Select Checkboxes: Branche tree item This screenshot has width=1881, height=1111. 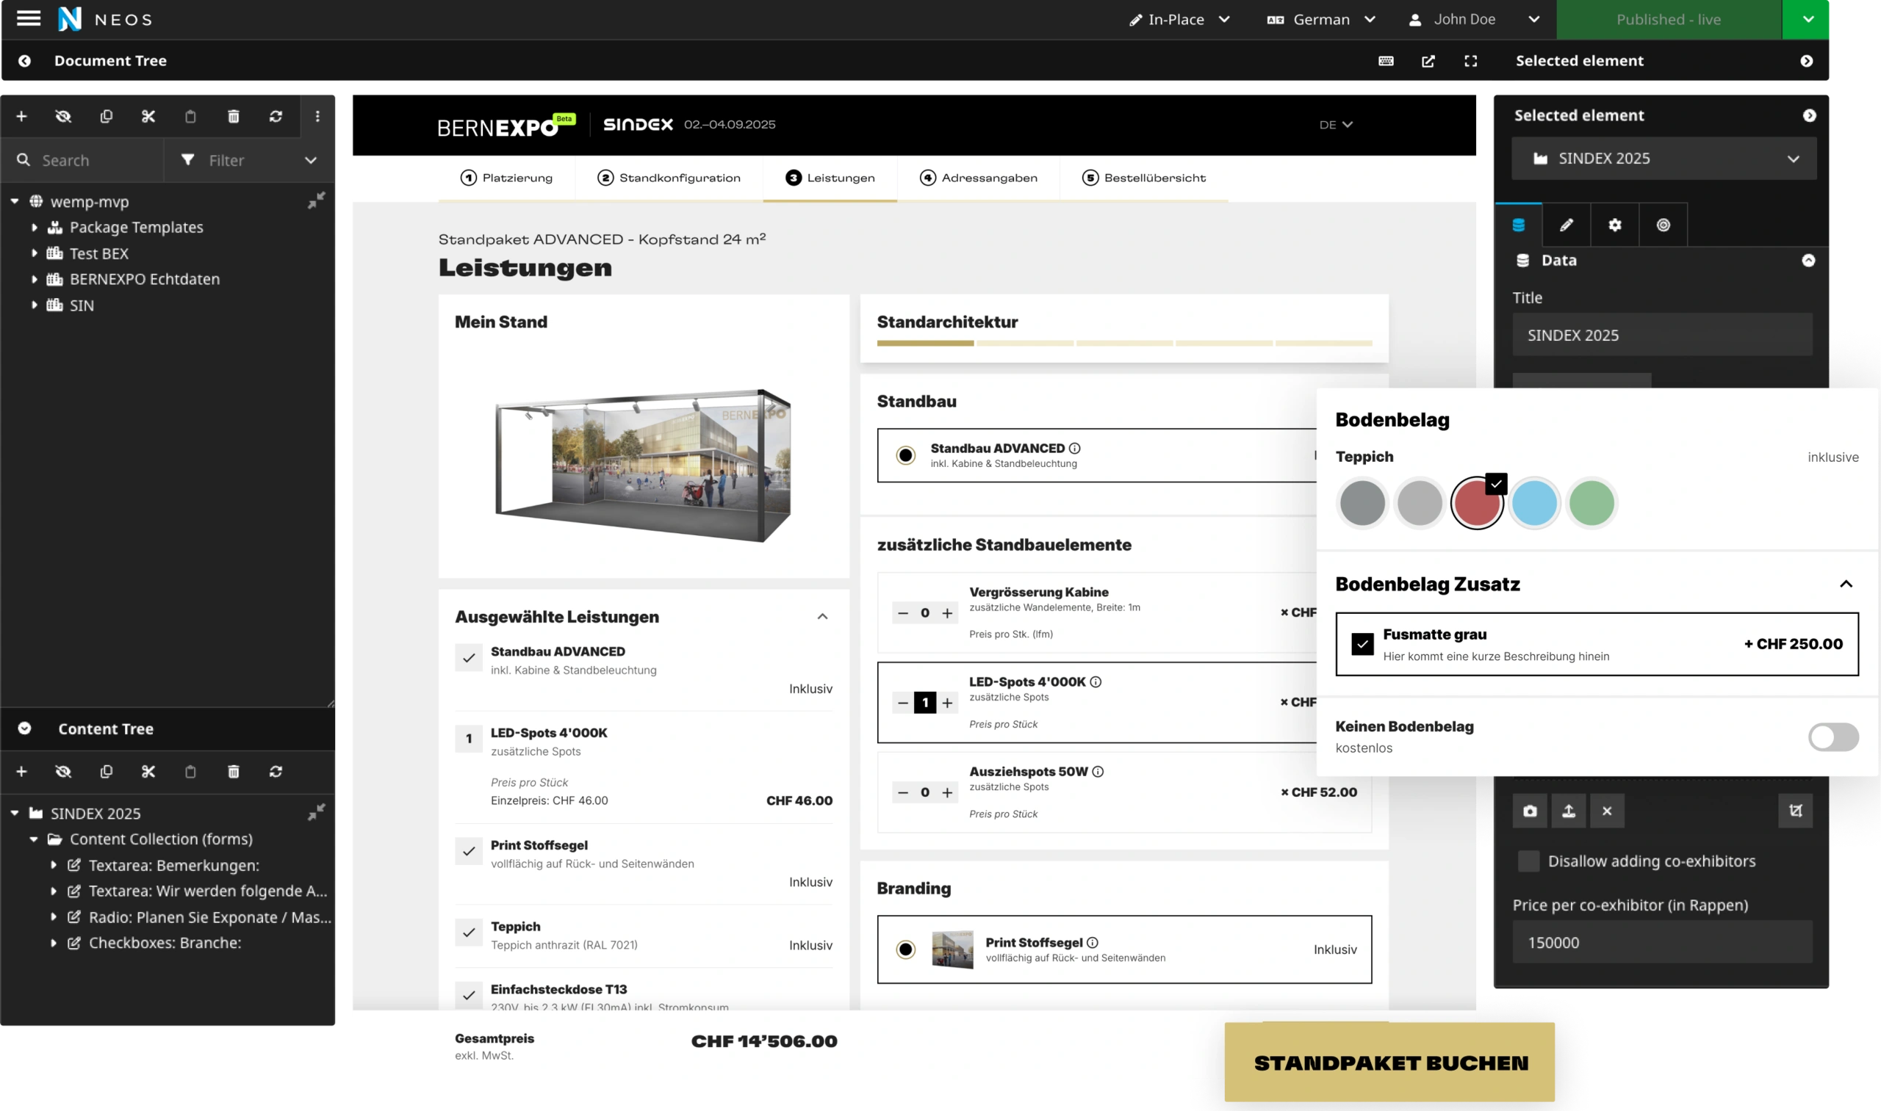point(165,943)
